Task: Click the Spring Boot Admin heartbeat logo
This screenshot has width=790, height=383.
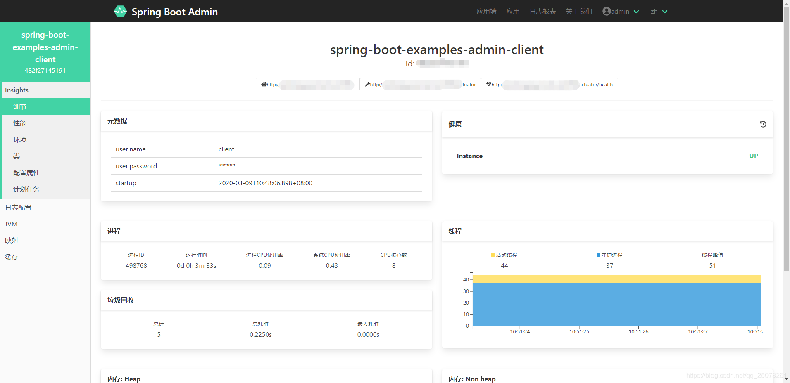Action: [120, 11]
